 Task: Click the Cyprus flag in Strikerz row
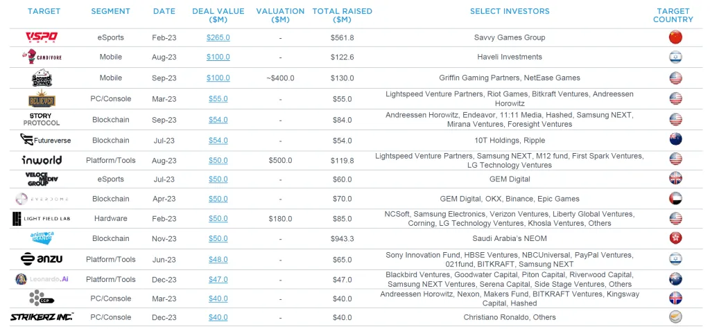(x=675, y=317)
